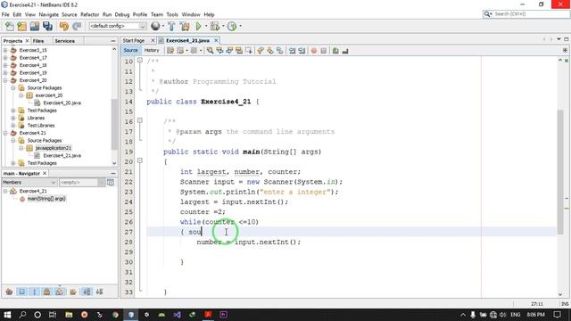The width and height of the screenshot is (571, 321).
Task: Open the File menu
Action: pos(5,14)
